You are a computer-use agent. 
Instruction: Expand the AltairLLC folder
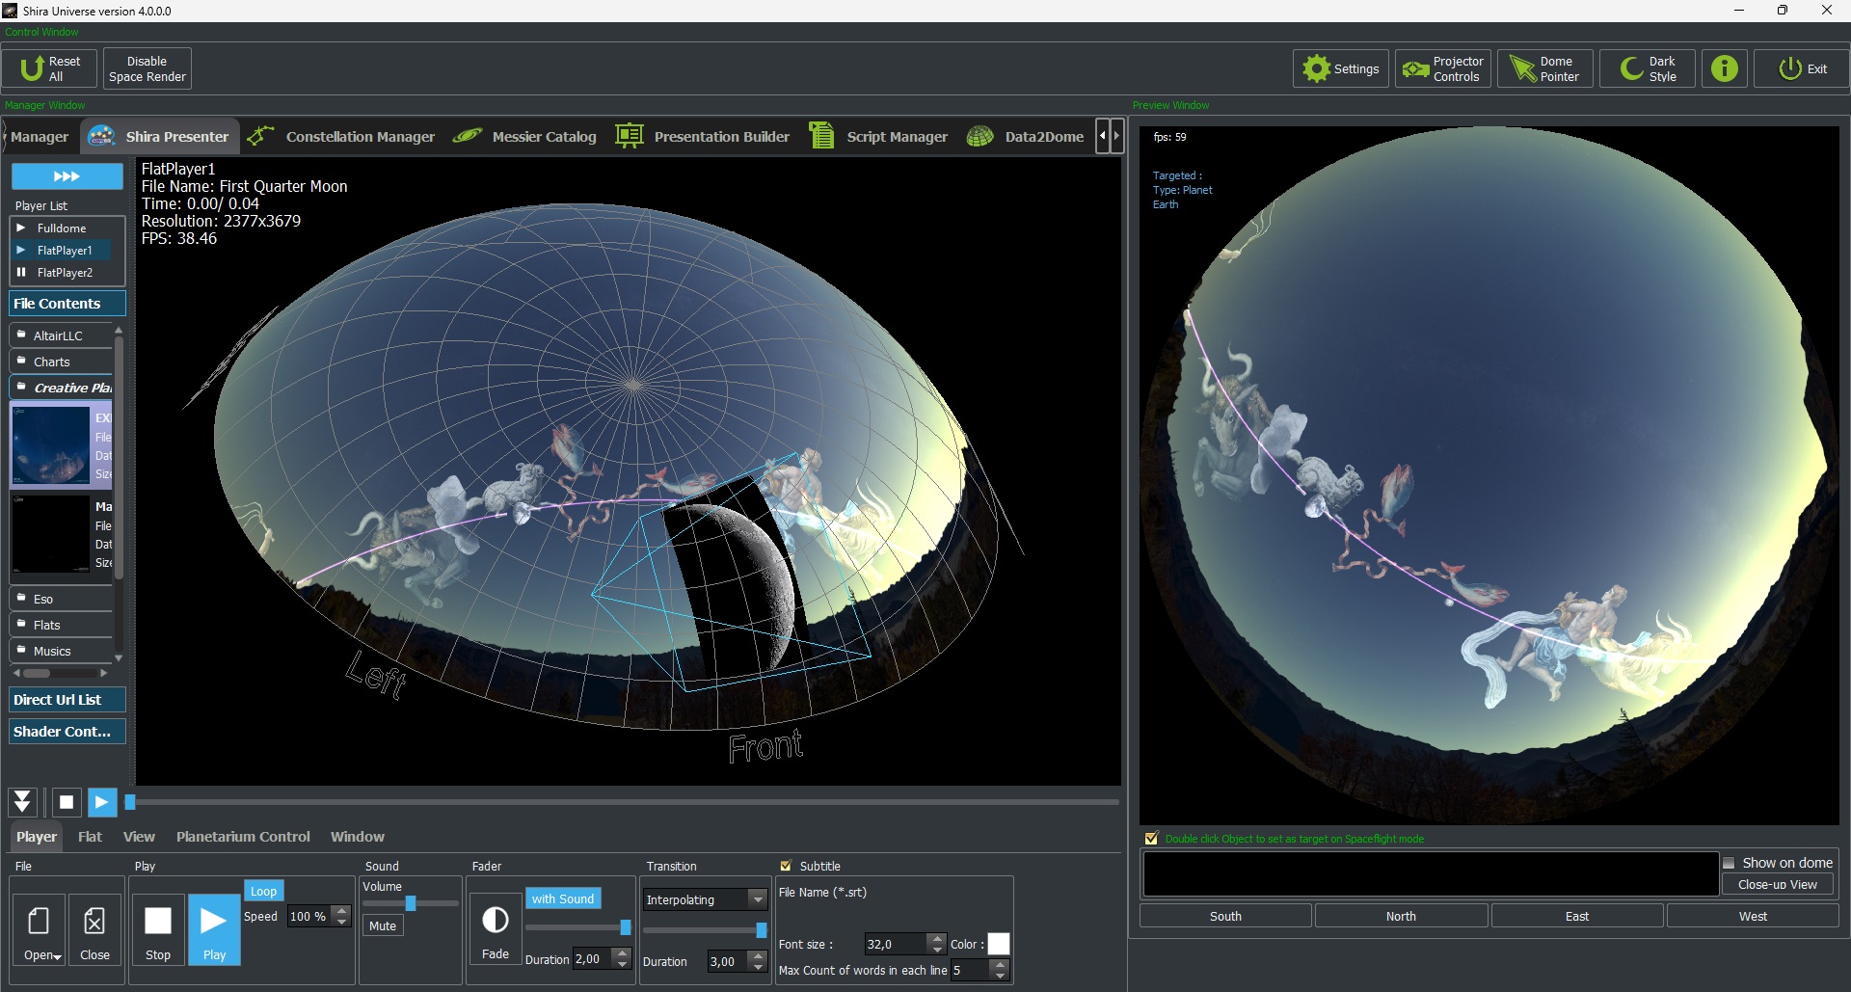click(x=62, y=335)
